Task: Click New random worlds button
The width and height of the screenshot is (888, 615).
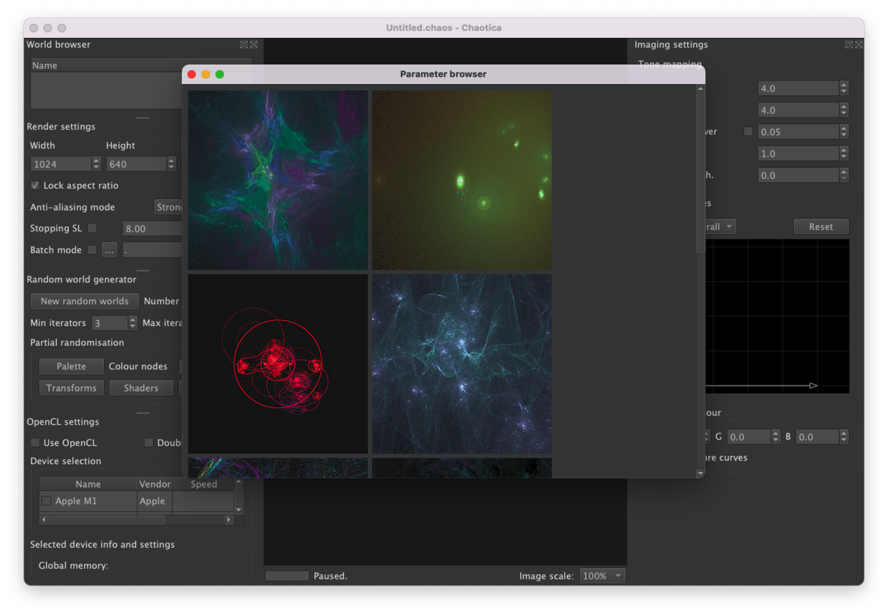Action: (84, 301)
